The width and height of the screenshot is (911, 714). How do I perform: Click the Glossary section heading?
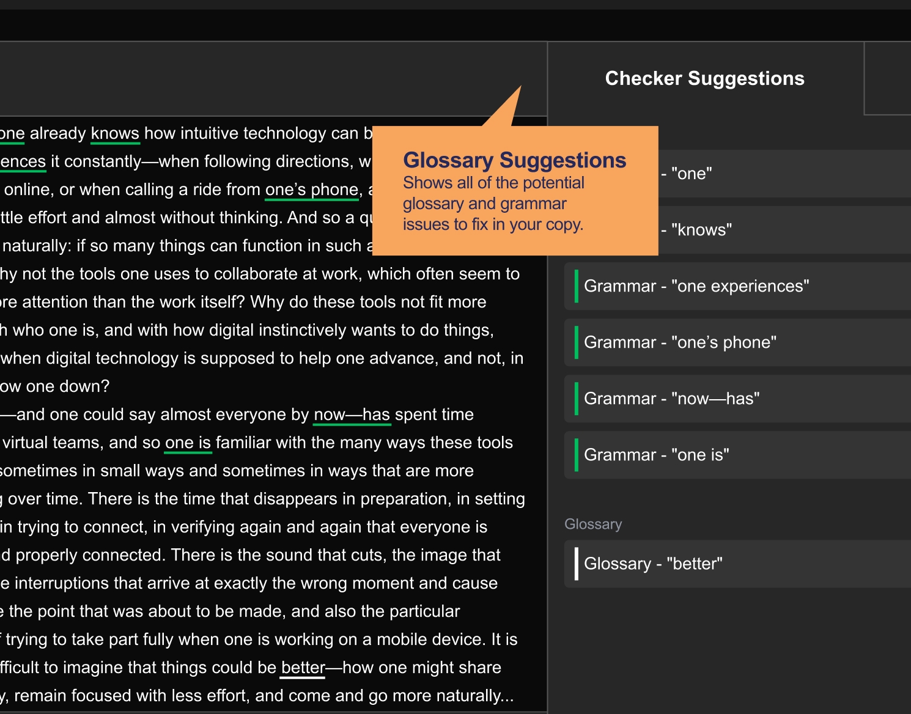(593, 524)
